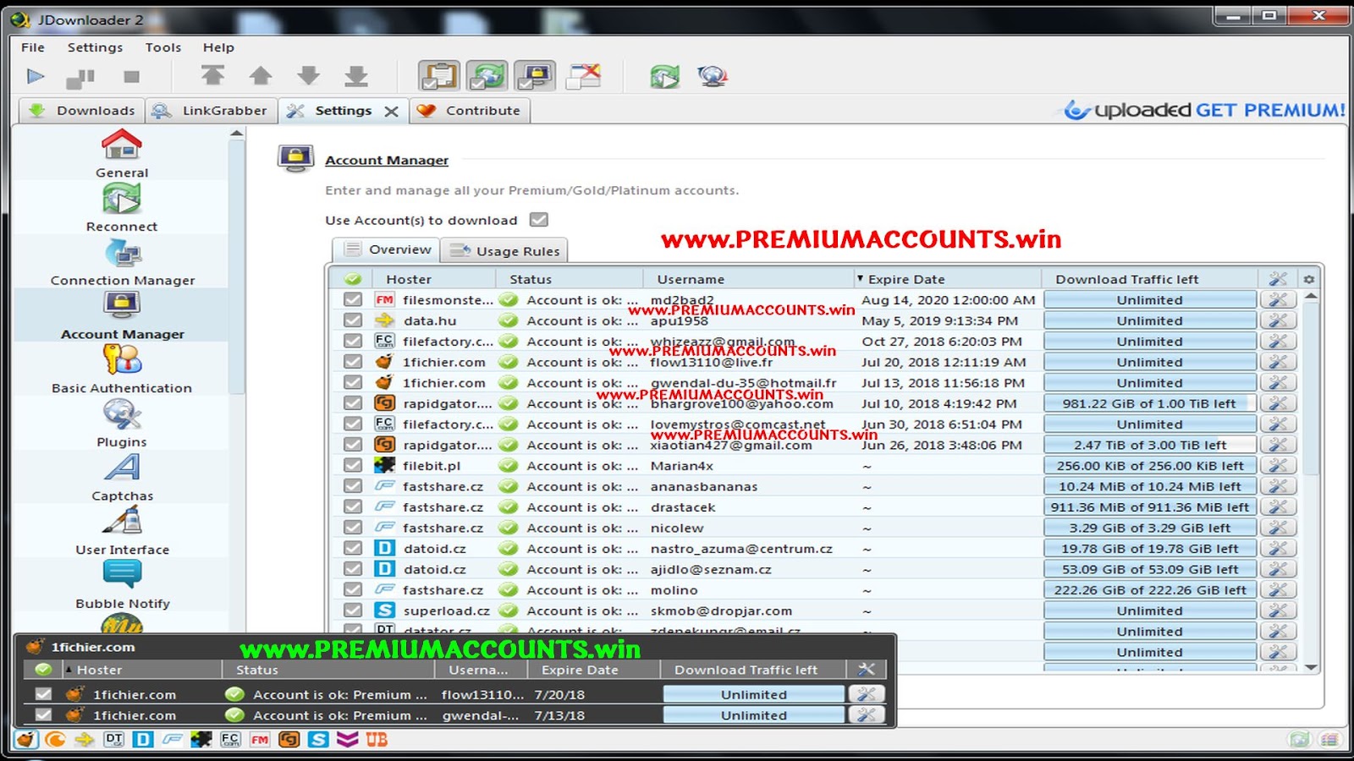Screen dimensions: 1354x761
Task: Toggle auto reconnect toolbar icon
Action: coord(487,76)
